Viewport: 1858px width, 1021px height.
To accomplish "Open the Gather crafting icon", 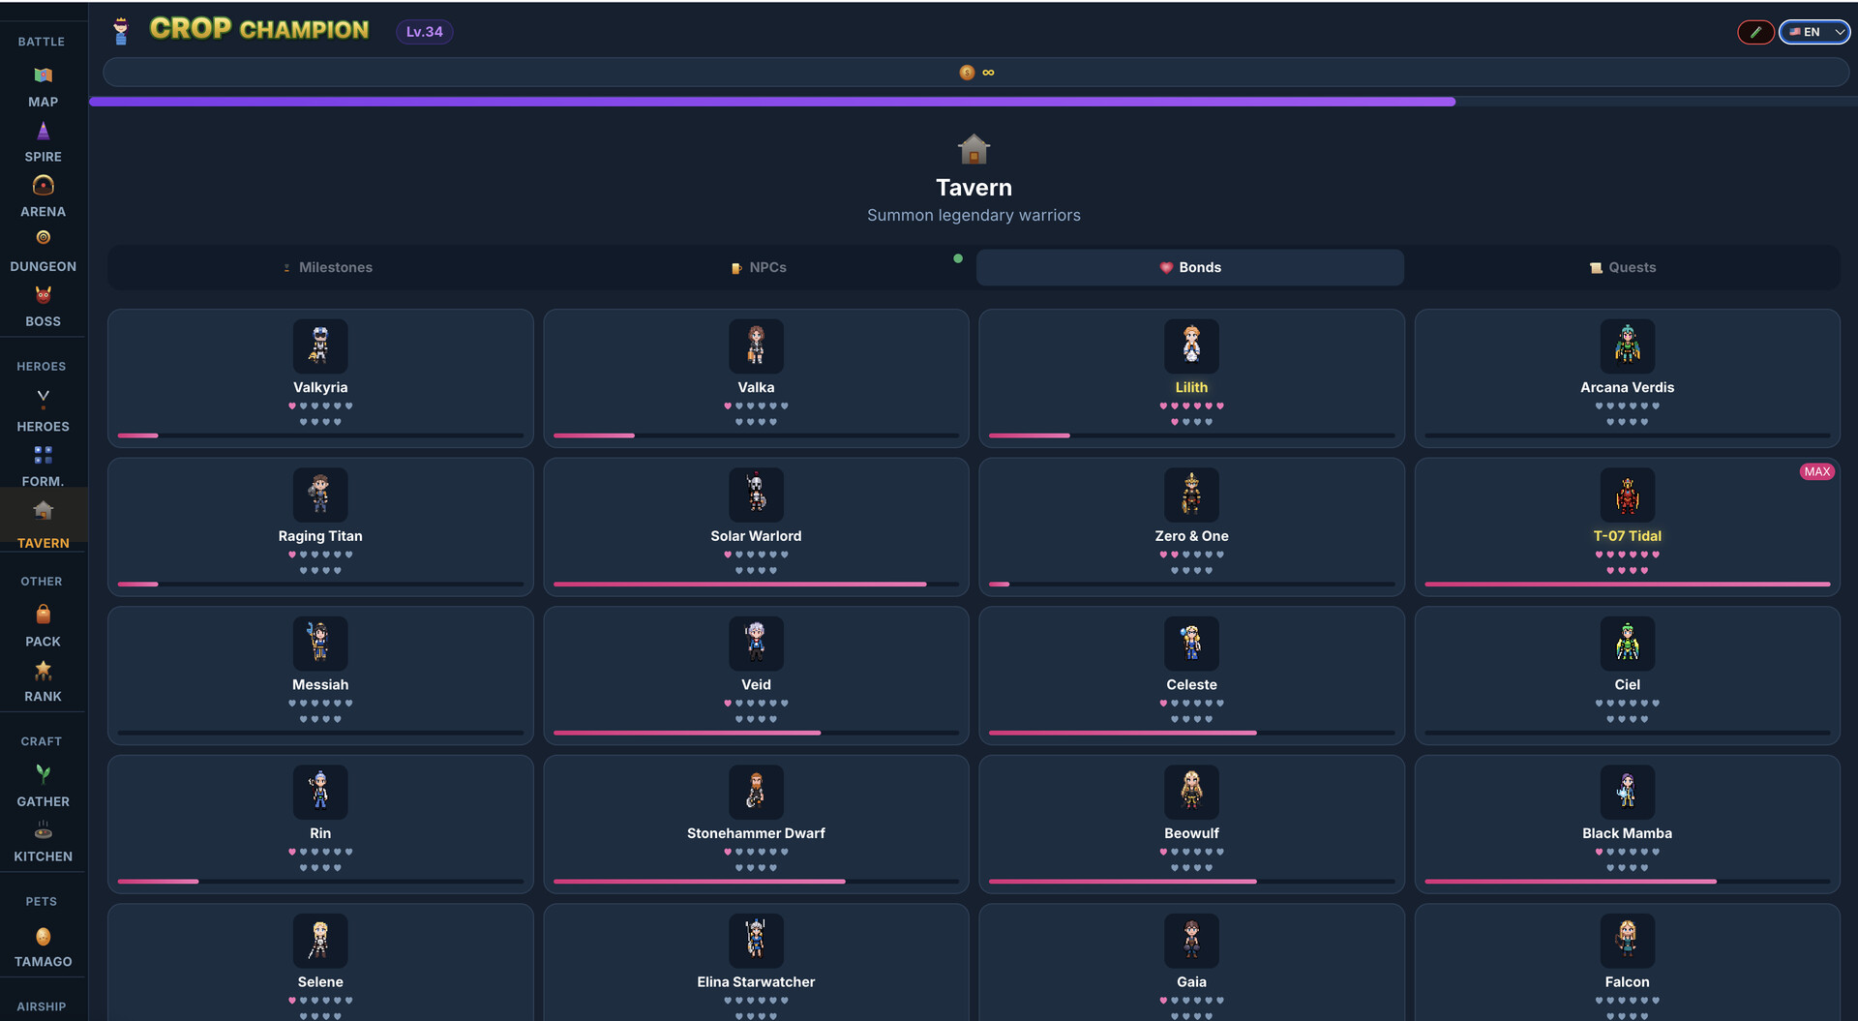I will coord(43,784).
